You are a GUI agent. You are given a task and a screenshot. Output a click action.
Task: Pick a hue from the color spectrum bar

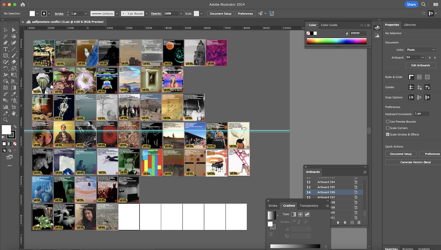(337, 41)
